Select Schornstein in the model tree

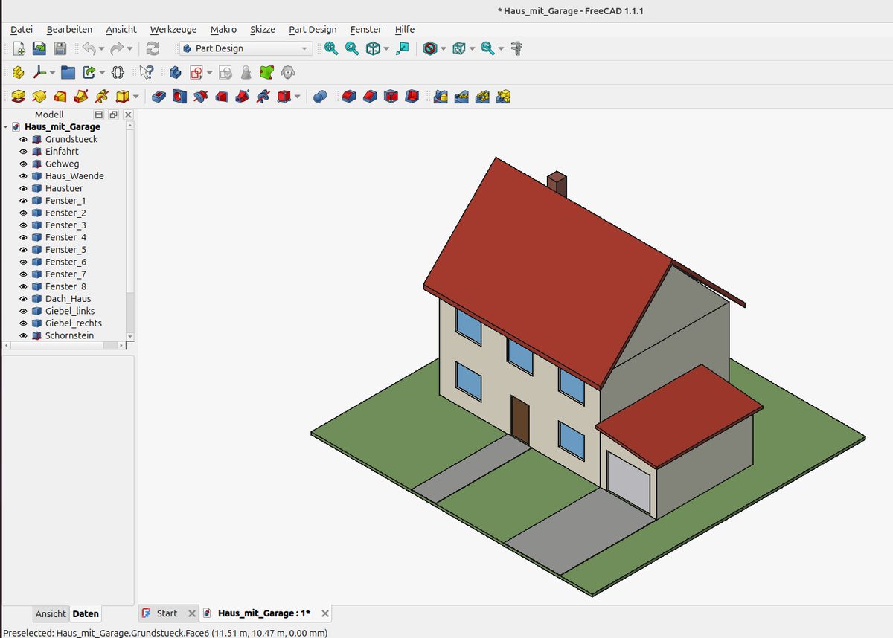click(69, 335)
